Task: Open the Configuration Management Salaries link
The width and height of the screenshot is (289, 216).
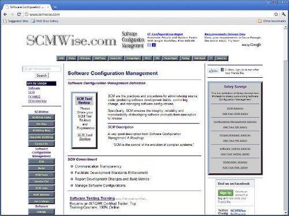Action: (x=235, y=122)
